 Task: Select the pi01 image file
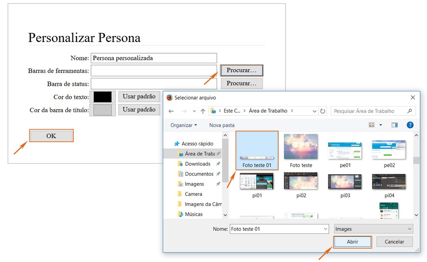click(x=257, y=185)
